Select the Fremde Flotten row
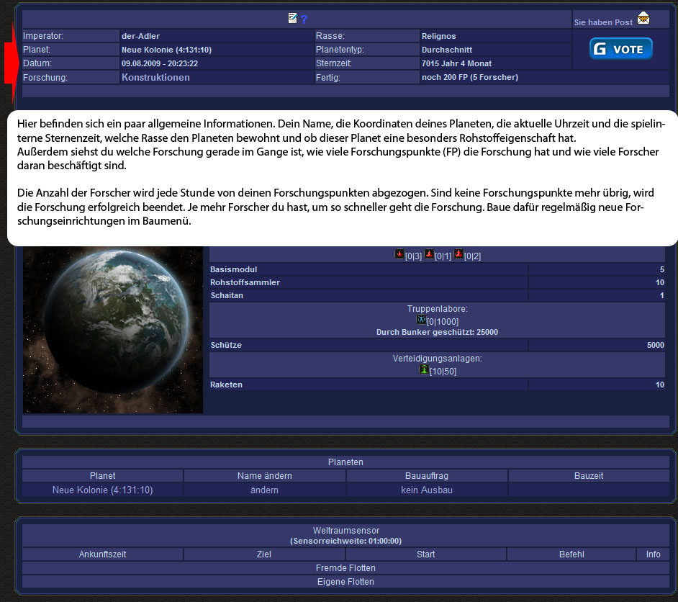Viewport: 678px width, 602px height. point(345,567)
